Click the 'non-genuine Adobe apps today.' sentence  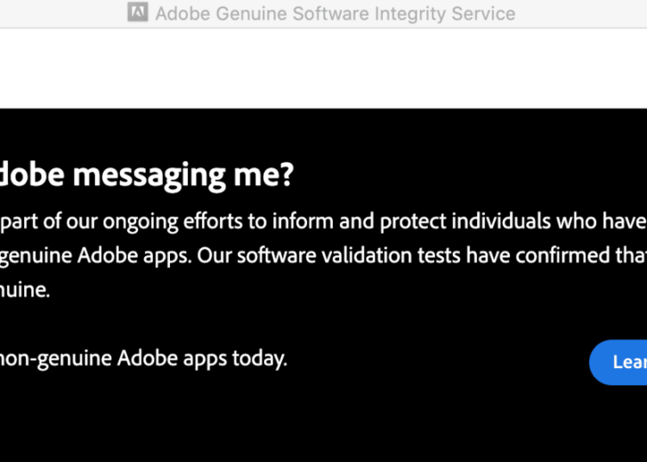click(x=143, y=358)
